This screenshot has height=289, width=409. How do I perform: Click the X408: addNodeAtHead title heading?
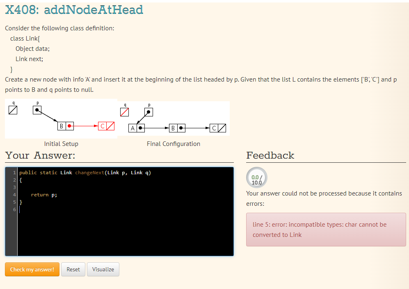tap(74, 9)
